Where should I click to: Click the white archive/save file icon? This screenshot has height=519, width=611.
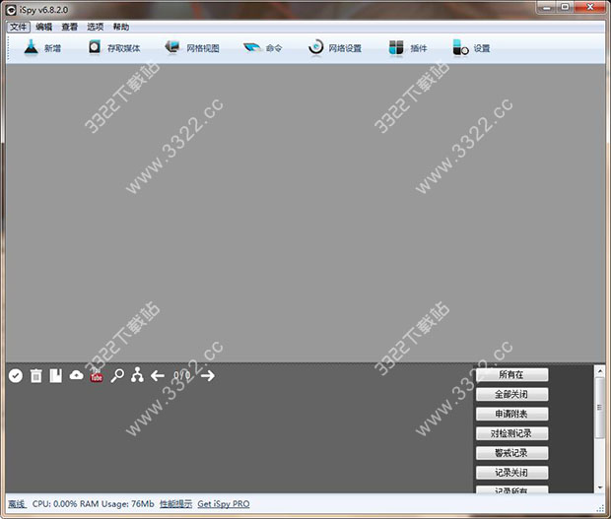click(56, 376)
